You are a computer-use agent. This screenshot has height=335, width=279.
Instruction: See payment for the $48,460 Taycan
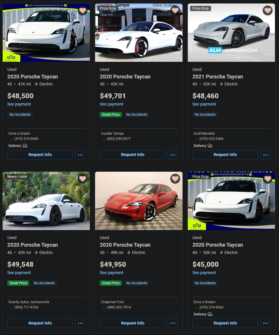coord(204,104)
